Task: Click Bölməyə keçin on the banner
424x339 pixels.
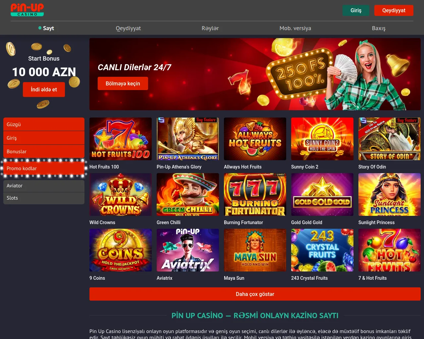Action: coord(123,83)
